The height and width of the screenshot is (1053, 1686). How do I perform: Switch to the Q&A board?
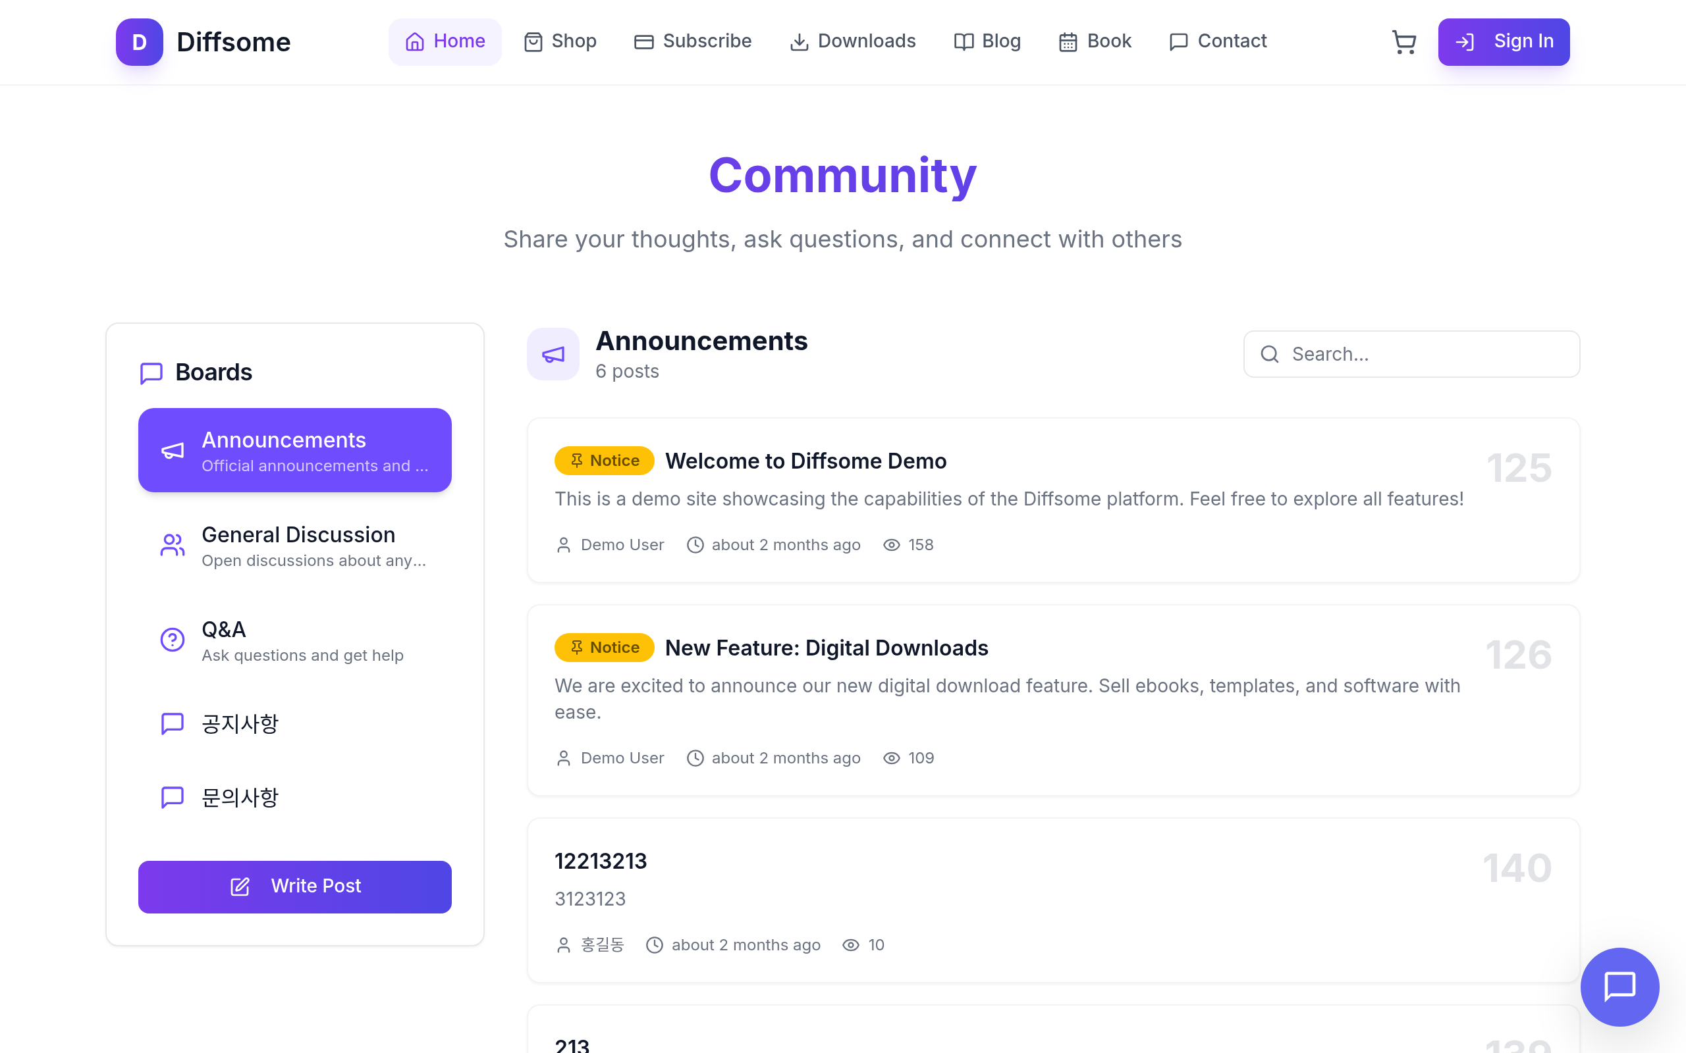pyautogui.click(x=294, y=640)
